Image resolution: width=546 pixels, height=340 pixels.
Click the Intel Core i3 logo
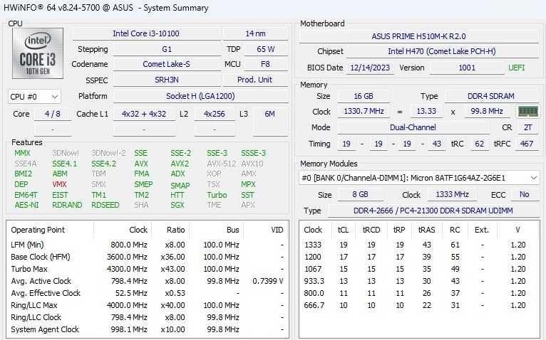pyautogui.click(x=37, y=53)
